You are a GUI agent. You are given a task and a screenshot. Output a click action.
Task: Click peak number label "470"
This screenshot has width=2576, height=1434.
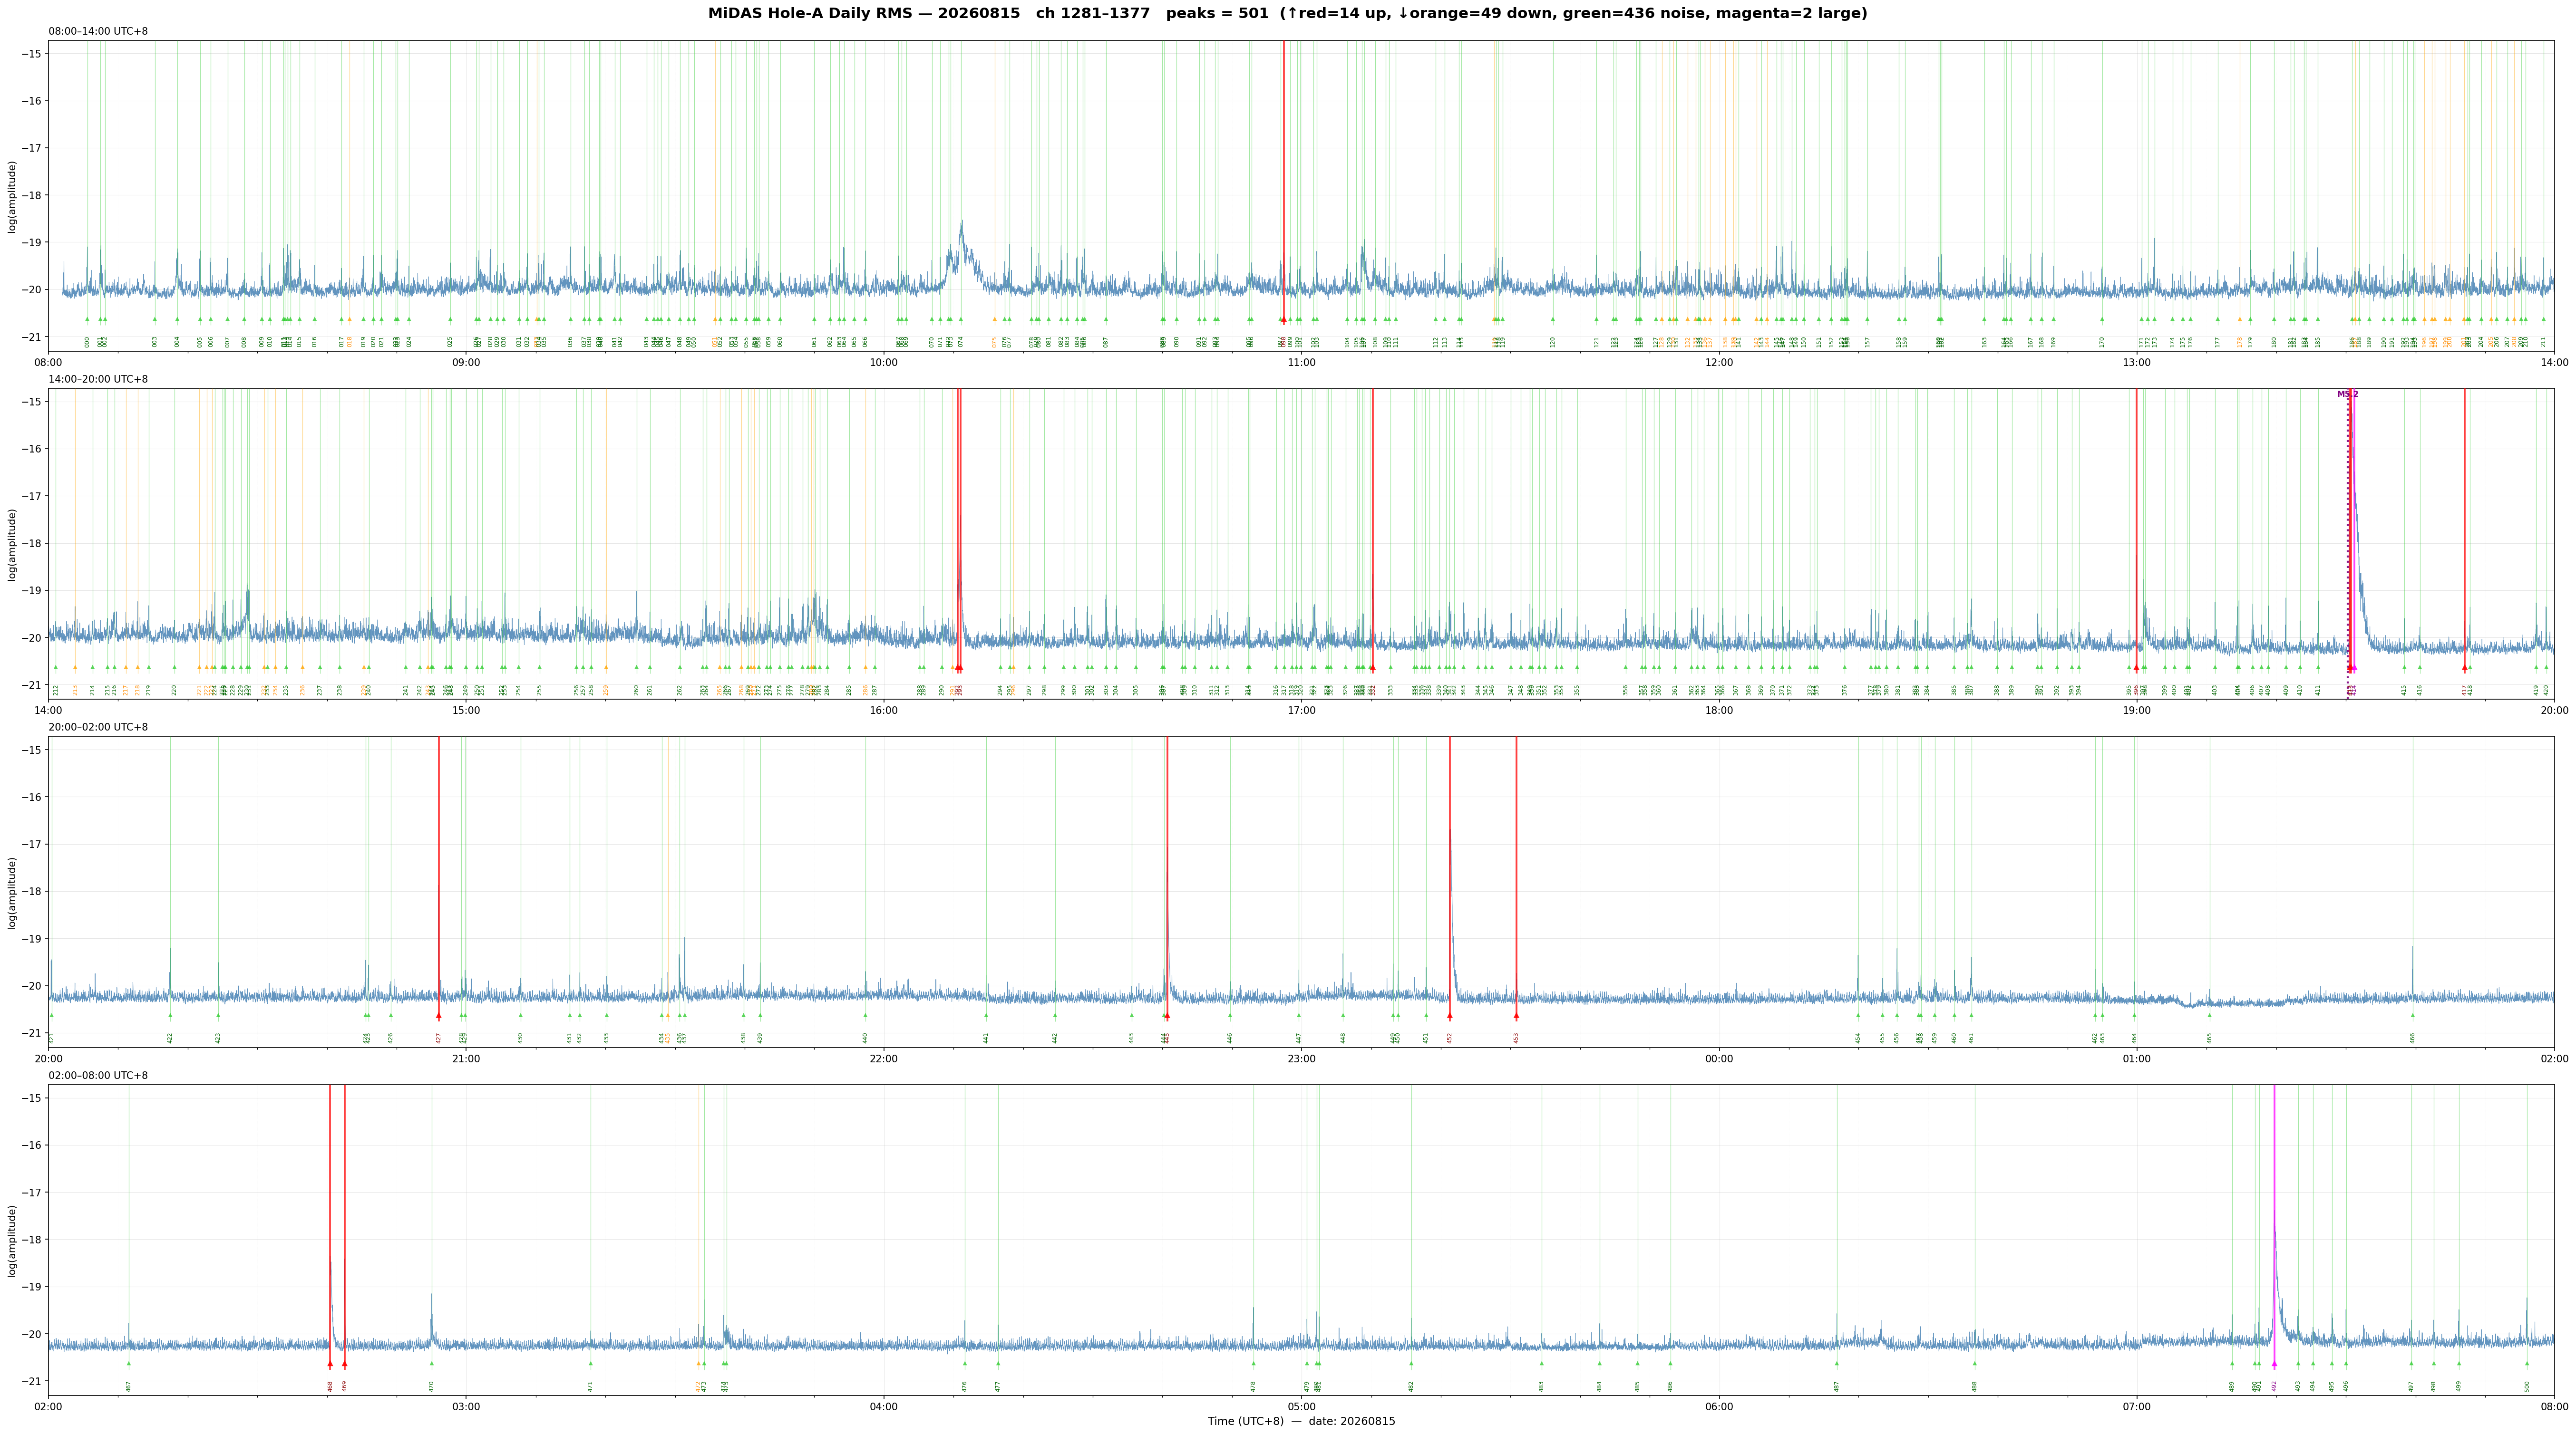point(432,1386)
